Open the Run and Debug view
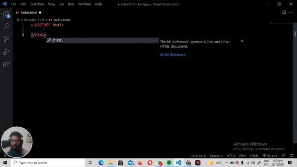The image size is (297, 167). click(x=6, y=51)
